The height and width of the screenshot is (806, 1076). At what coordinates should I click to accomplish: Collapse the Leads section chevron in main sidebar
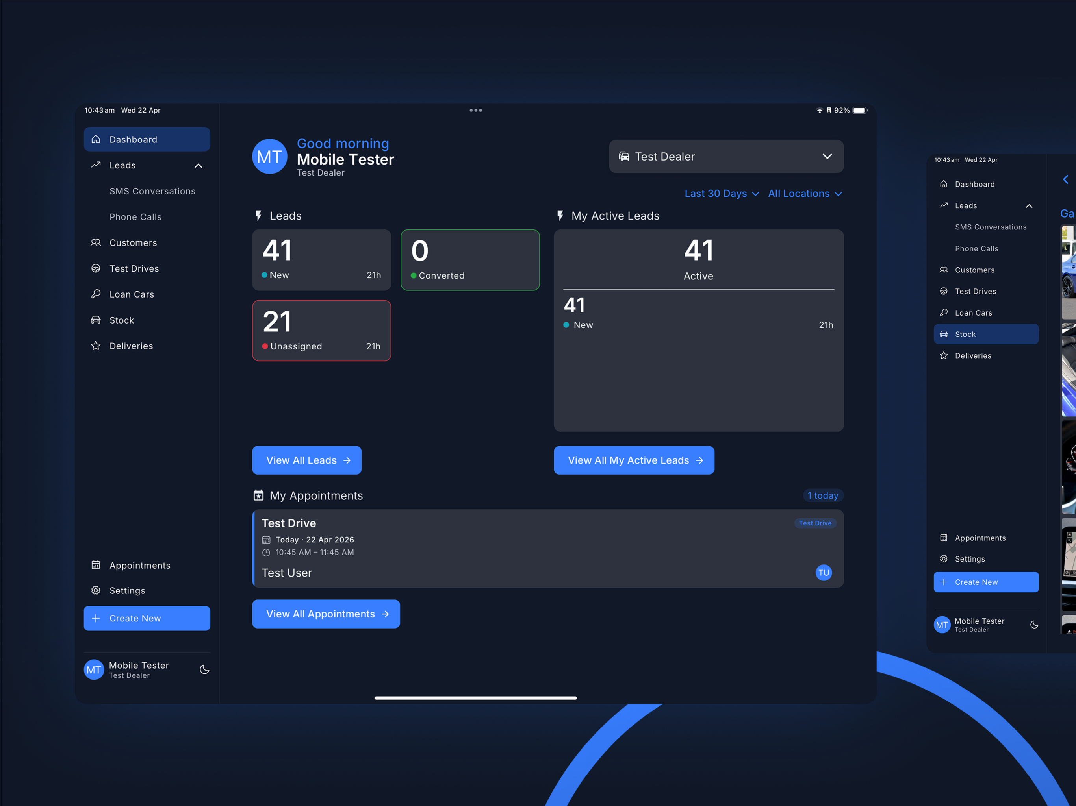pyautogui.click(x=199, y=166)
